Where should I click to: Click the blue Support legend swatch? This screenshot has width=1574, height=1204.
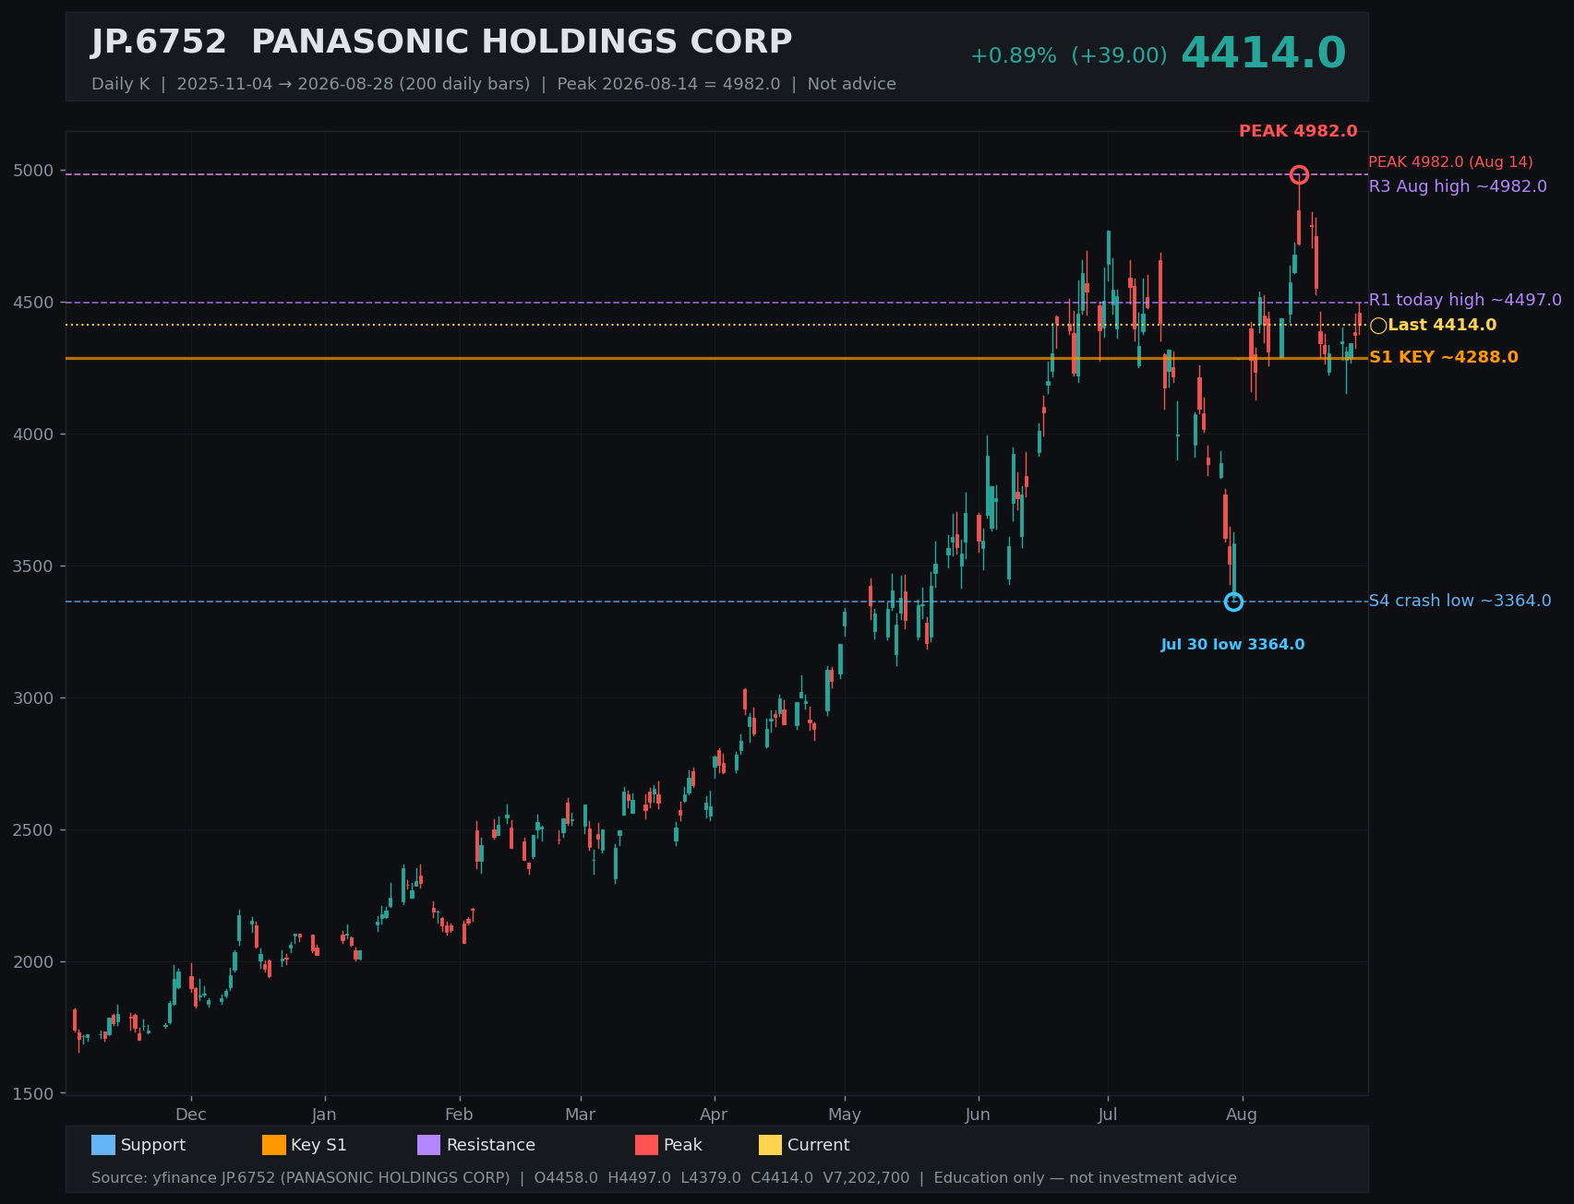(103, 1145)
